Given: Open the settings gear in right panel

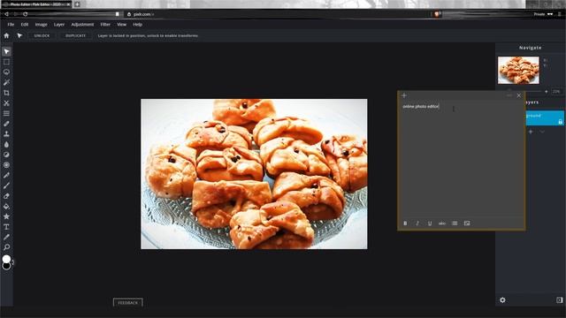Looking at the screenshot, I should tap(502, 300).
